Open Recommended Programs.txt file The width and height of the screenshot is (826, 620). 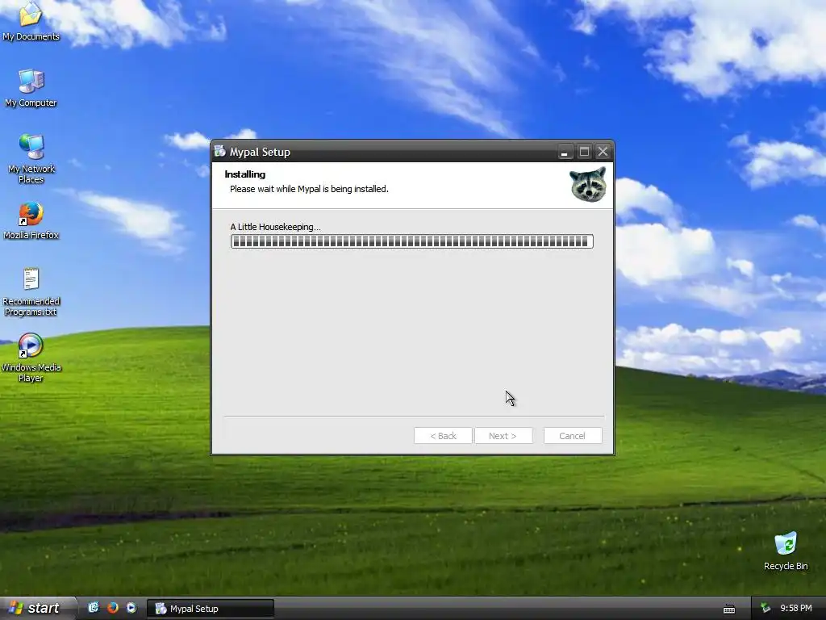(31, 291)
